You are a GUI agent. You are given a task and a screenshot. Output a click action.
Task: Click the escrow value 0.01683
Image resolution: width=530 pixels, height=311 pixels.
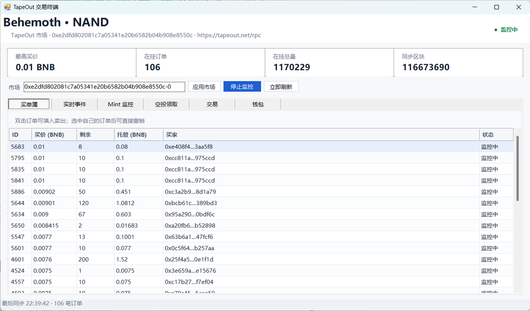(x=127, y=225)
